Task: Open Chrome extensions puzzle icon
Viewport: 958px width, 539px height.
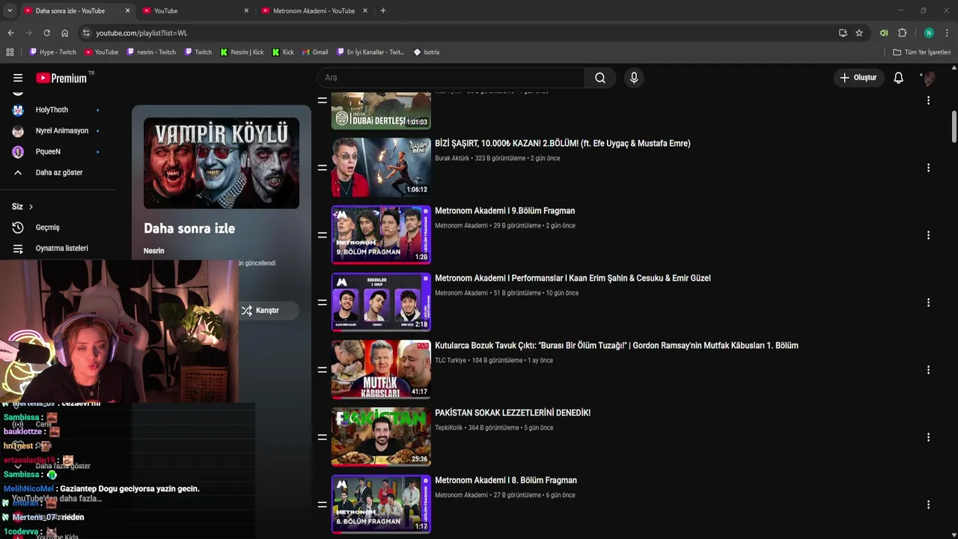Action: click(x=902, y=33)
